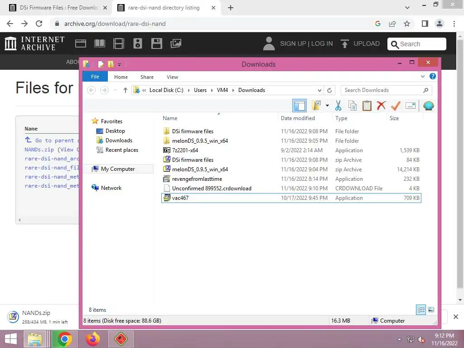Click the Rename icon in Explorer toolbar
Image resolution: width=464 pixels, height=348 pixels.
click(411, 106)
